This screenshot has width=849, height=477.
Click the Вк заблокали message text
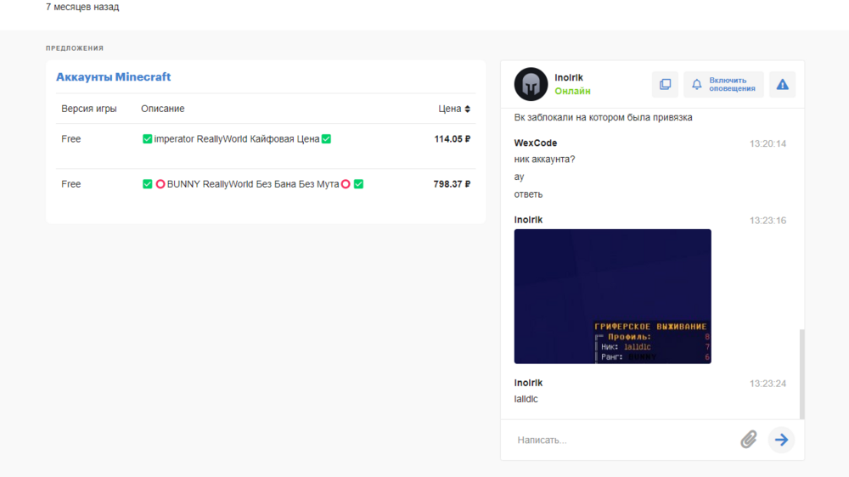(x=603, y=117)
